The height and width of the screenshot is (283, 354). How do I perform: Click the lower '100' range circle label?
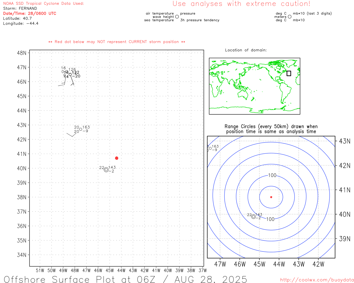tap(270, 219)
